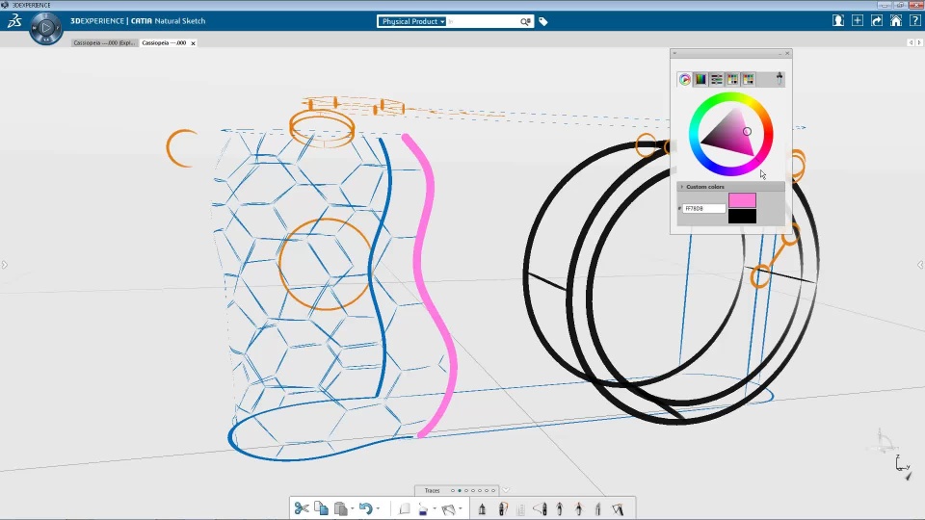Click the Home icon in top bar
The image size is (925, 520).
[895, 20]
